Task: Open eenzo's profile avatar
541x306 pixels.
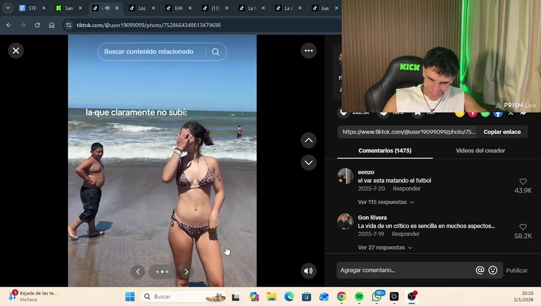Action: [345, 176]
